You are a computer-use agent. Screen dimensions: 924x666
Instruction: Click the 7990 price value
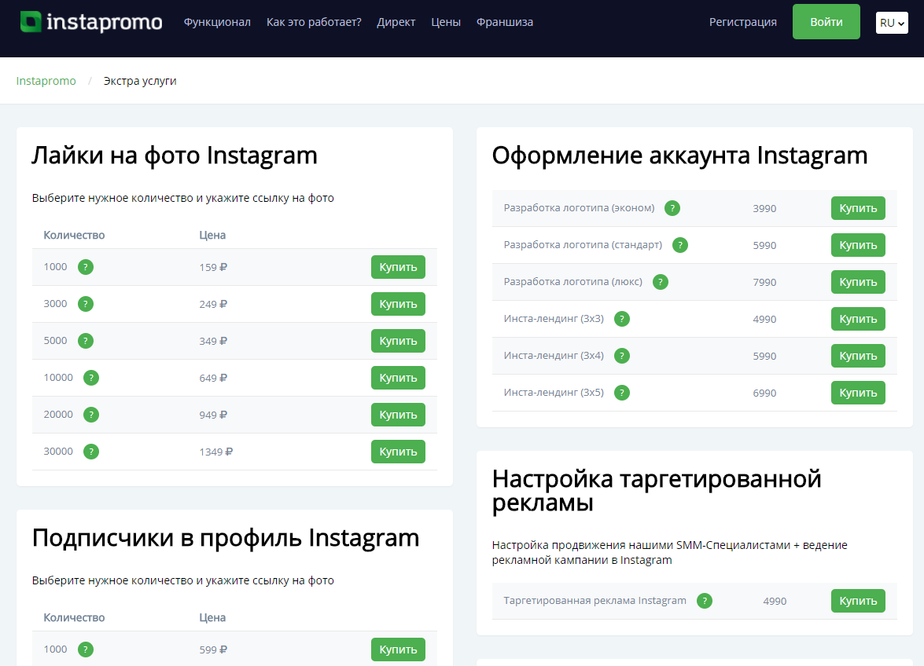(x=764, y=283)
